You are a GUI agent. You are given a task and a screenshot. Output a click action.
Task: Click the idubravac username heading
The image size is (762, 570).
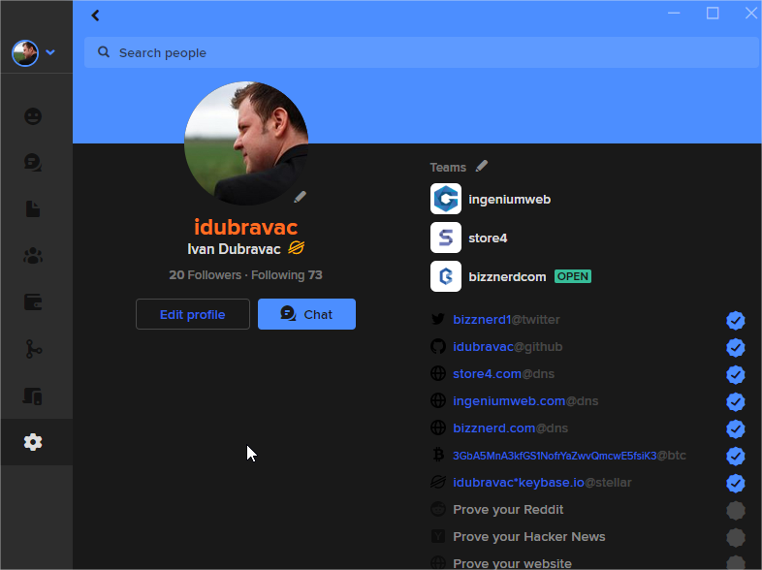[x=246, y=228]
